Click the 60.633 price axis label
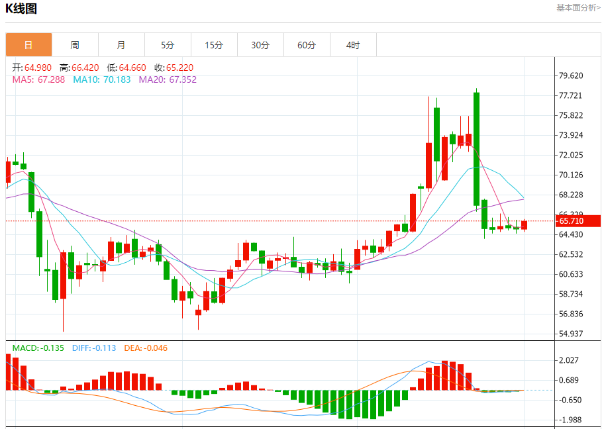604x429 pixels. (571, 274)
